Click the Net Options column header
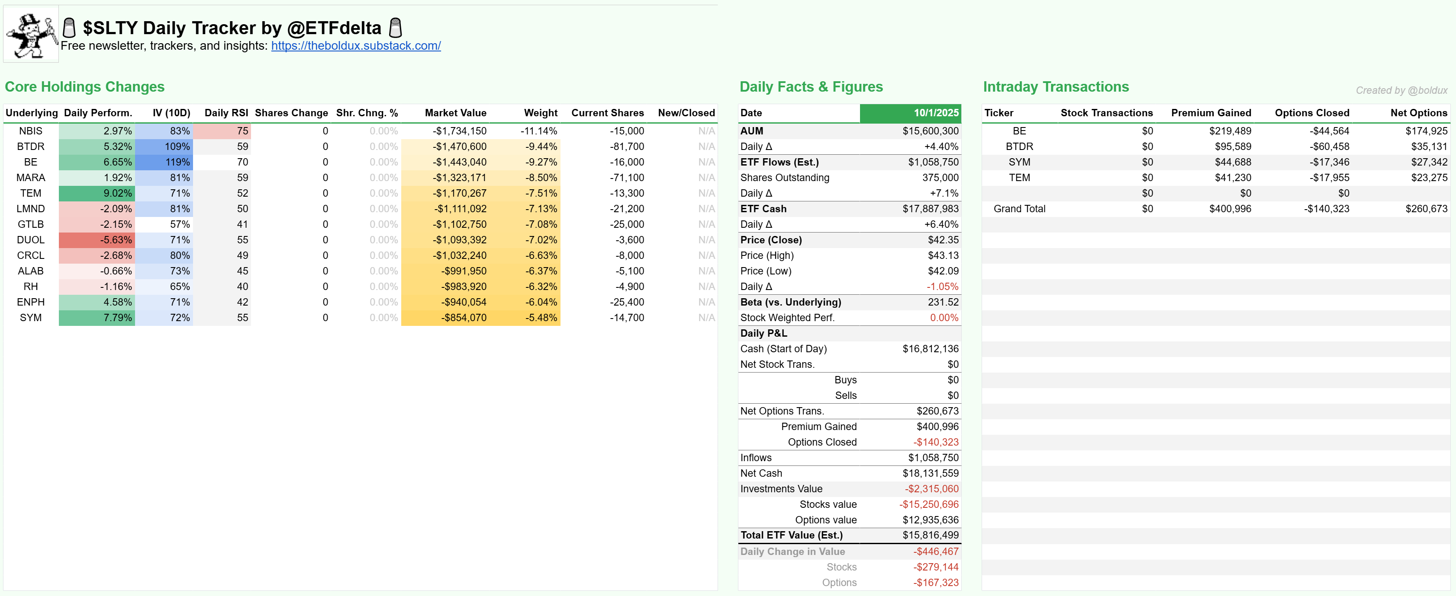Screen dimensions: 1456x596 (1418, 113)
